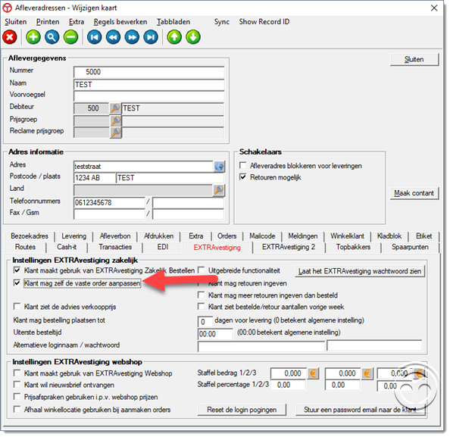This screenshot has height=437, width=450.
Task: Click Show Record ID menu item
Action: point(264,22)
